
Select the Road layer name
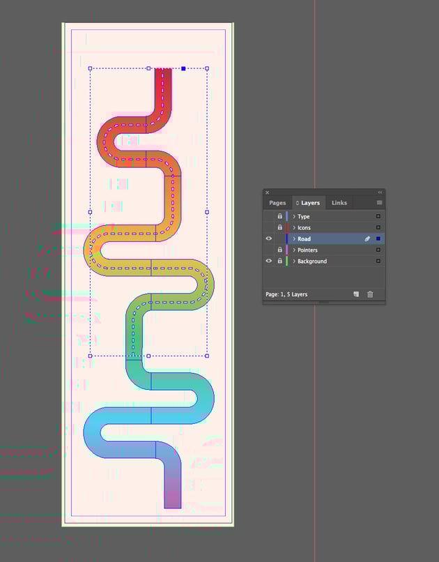[304, 238]
